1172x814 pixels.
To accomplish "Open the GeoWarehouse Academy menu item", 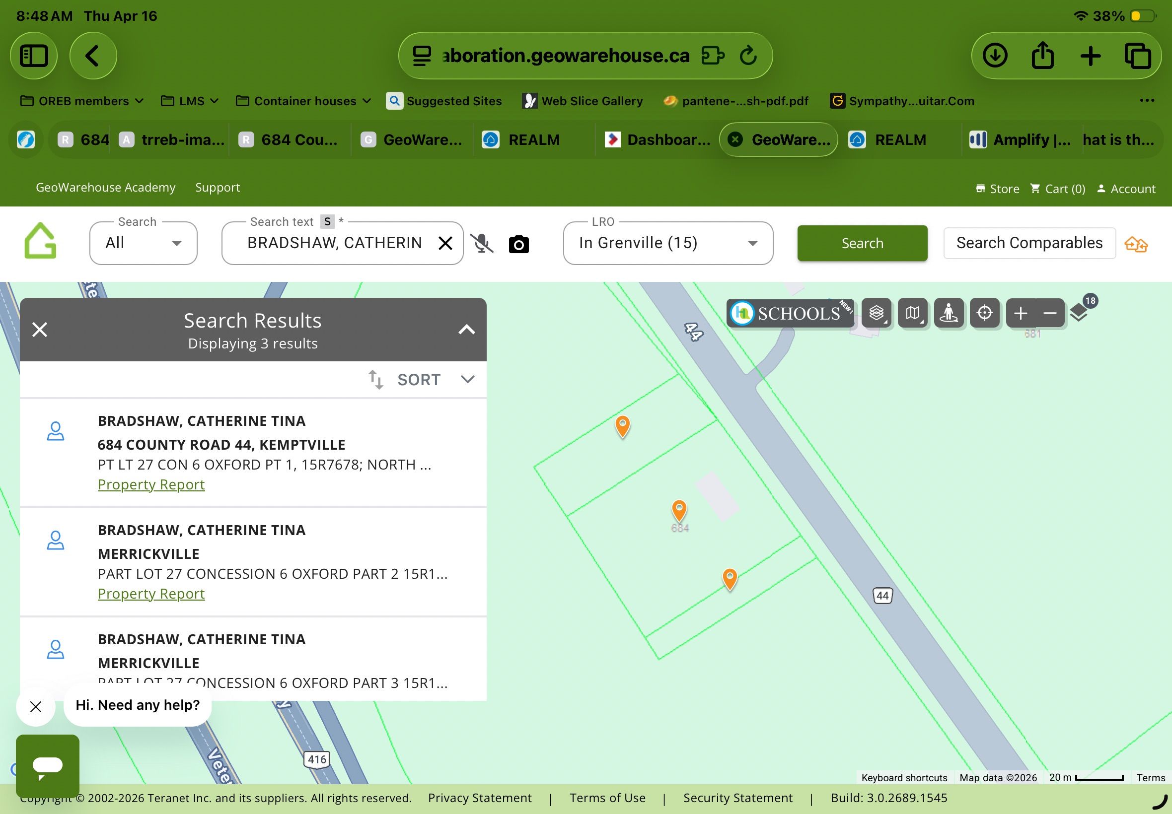I will pyautogui.click(x=106, y=188).
